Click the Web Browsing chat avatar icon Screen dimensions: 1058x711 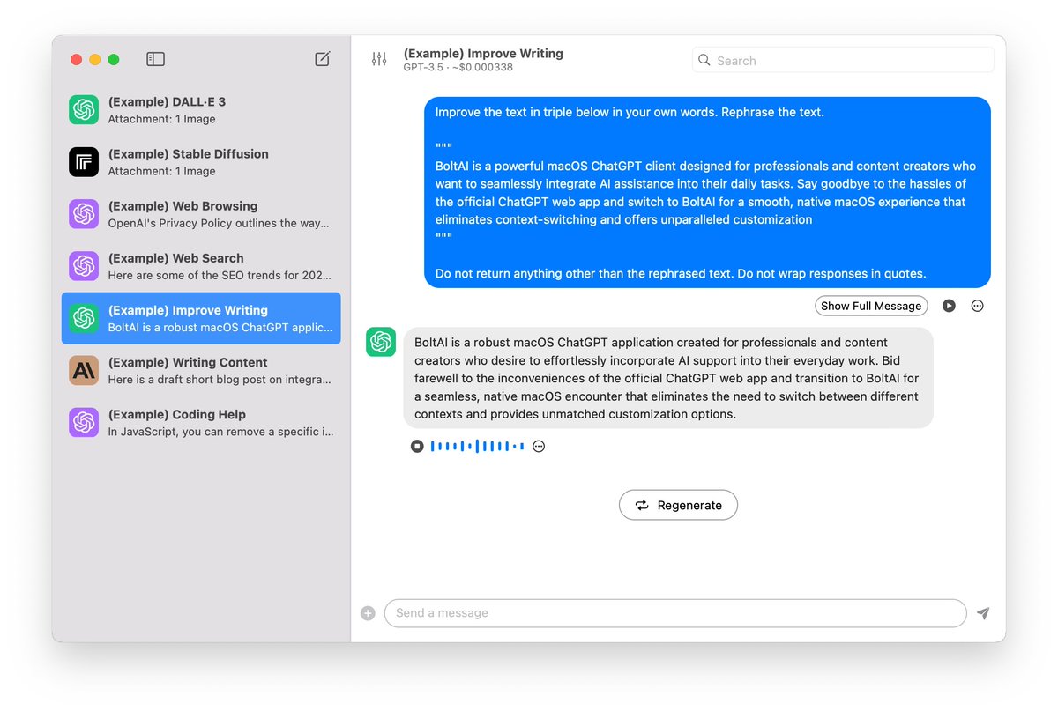[84, 214]
